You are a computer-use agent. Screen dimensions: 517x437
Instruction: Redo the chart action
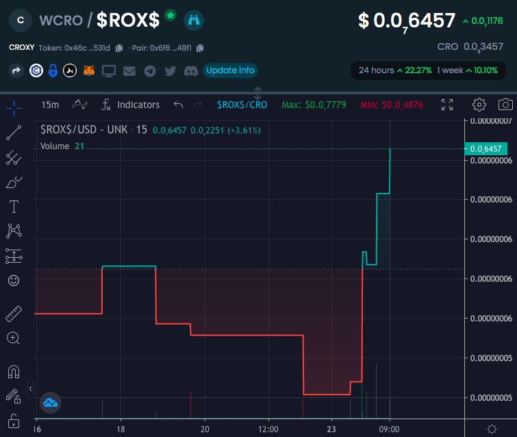pos(197,105)
